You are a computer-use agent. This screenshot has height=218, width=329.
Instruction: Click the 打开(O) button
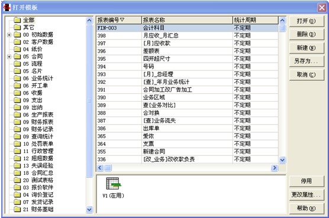tap(307, 21)
